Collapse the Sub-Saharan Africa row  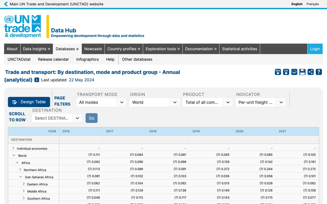click(x=21, y=177)
